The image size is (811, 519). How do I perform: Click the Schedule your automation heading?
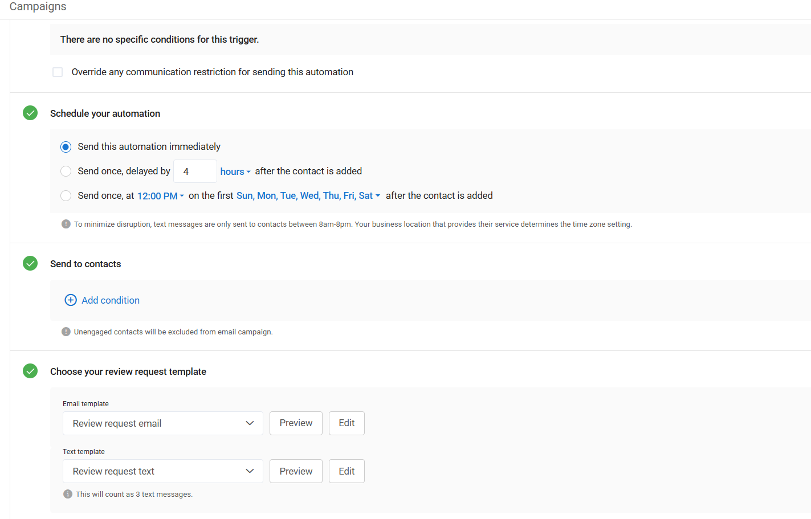click(105, 113)
